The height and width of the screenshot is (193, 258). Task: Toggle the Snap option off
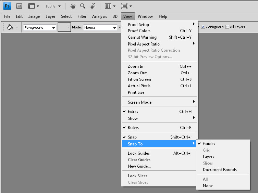point(159,137)
